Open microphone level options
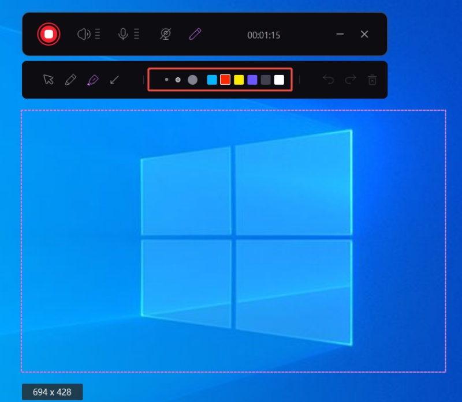The image size is (462, 402). coord(137,35)
